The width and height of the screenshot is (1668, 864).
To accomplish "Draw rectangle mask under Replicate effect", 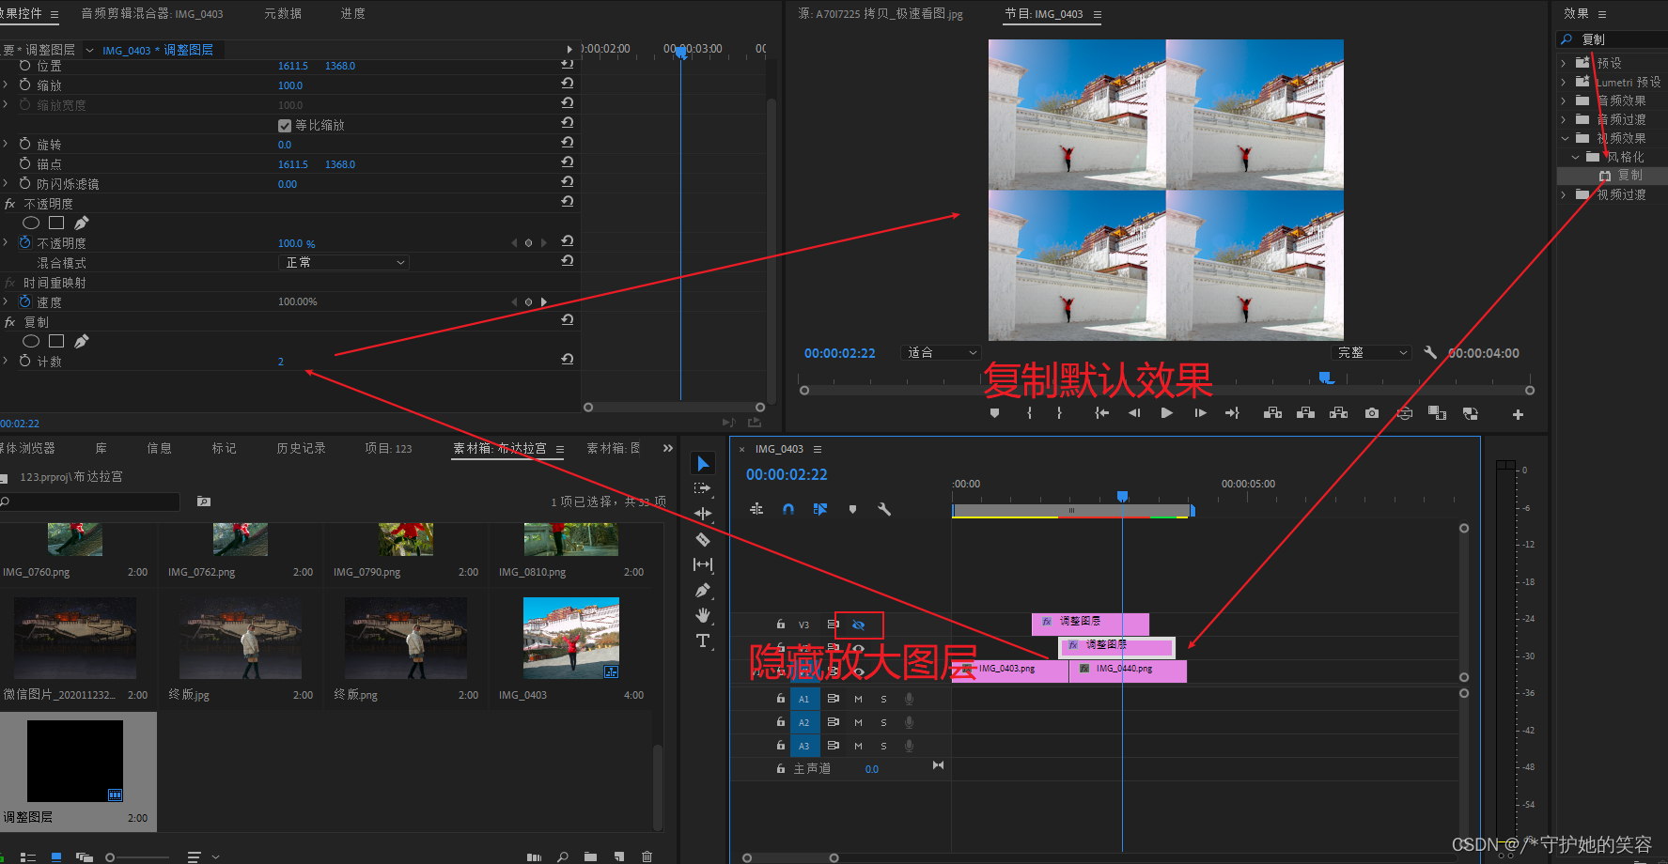I will (x=56, y=341).
